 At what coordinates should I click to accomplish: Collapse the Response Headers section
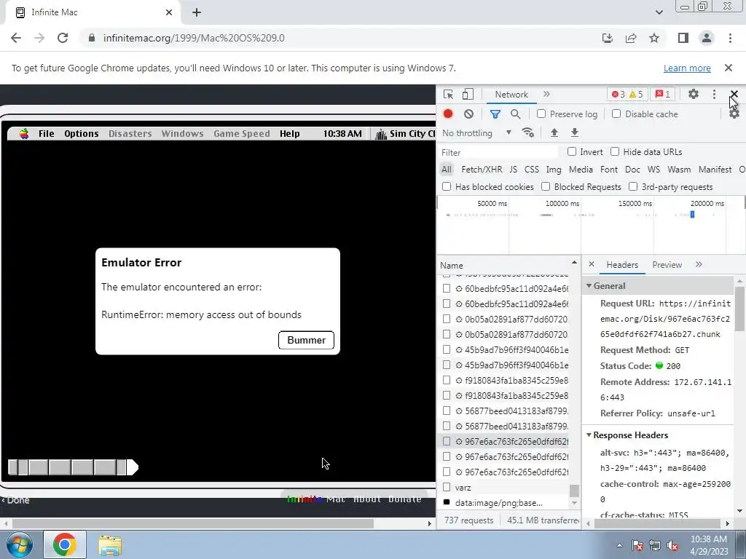(x=589, y=435)
